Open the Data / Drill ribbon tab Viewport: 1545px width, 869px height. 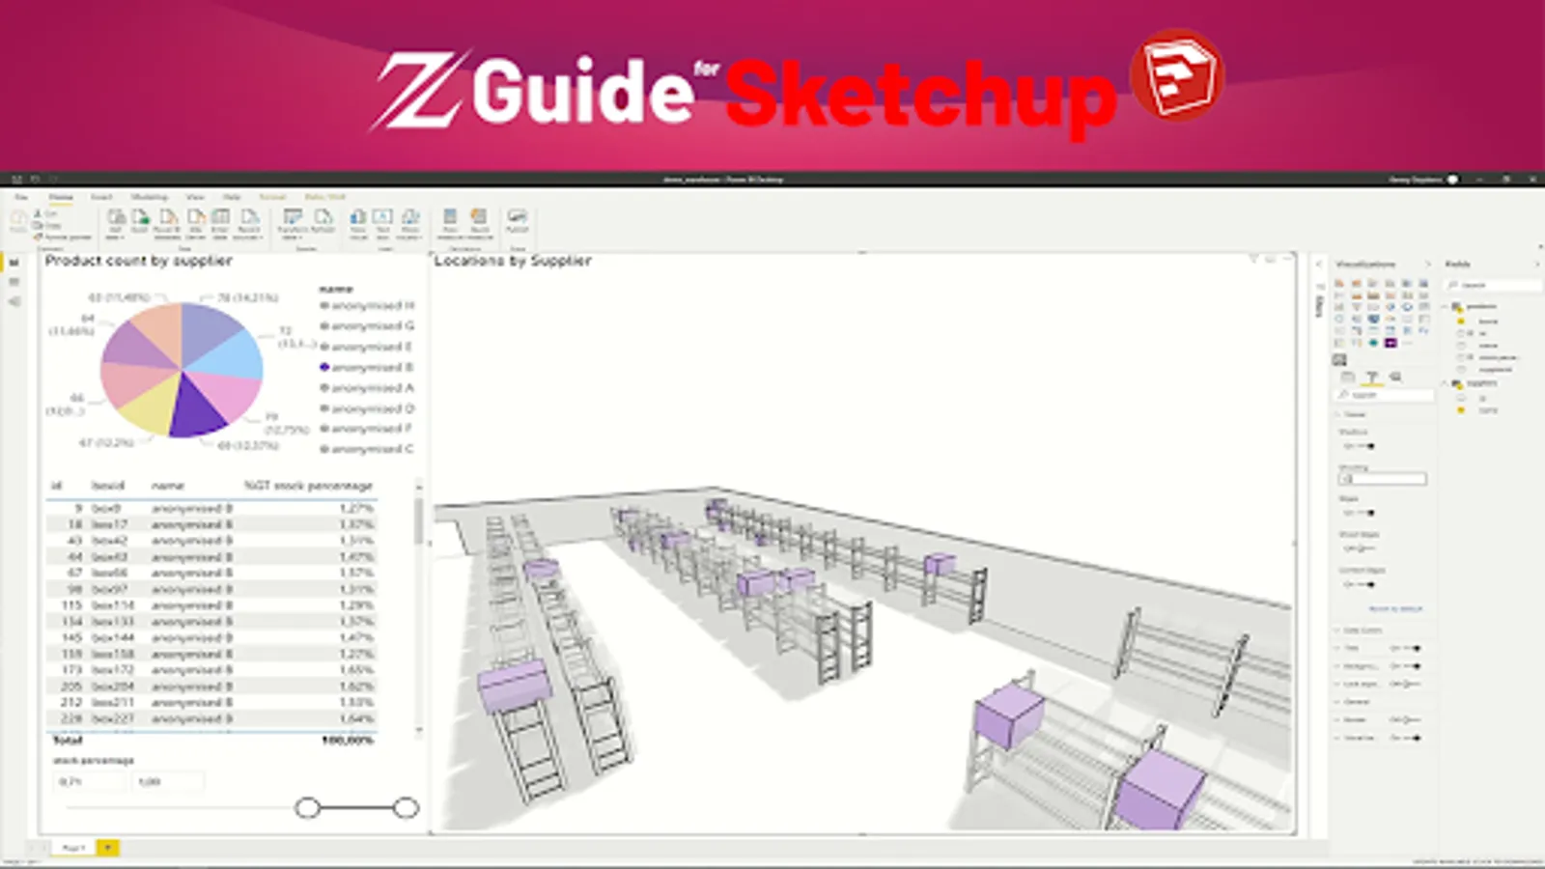pyautogui.click(x=325, y=197)
